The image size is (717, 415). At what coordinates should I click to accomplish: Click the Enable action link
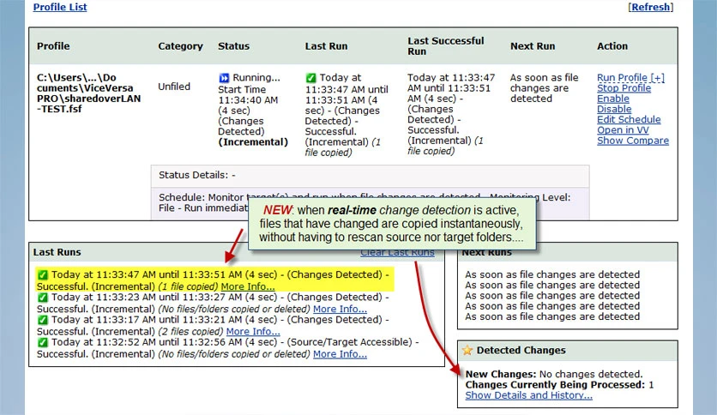point(612,99)
